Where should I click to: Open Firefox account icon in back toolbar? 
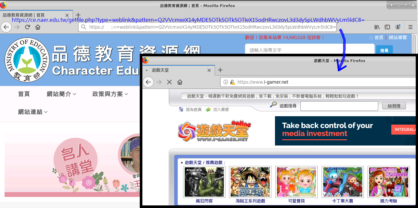coord(398,27)
